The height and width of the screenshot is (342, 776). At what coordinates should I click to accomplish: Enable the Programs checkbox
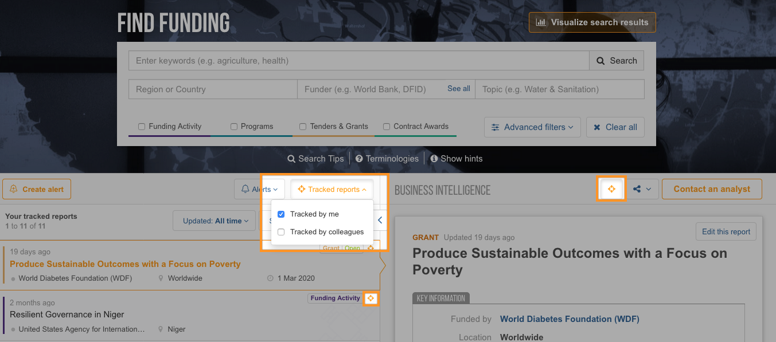tap(233, 127)
